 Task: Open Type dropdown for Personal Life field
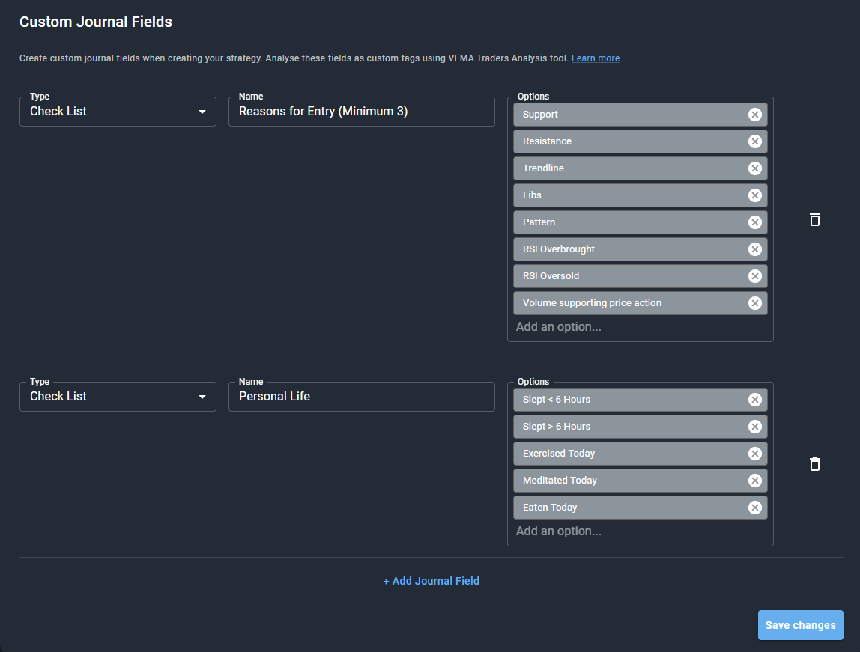click(x=118, y=397)
